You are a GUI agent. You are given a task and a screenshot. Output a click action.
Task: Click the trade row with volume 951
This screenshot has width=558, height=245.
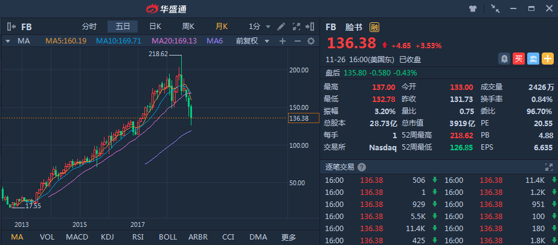click(500, 204)
